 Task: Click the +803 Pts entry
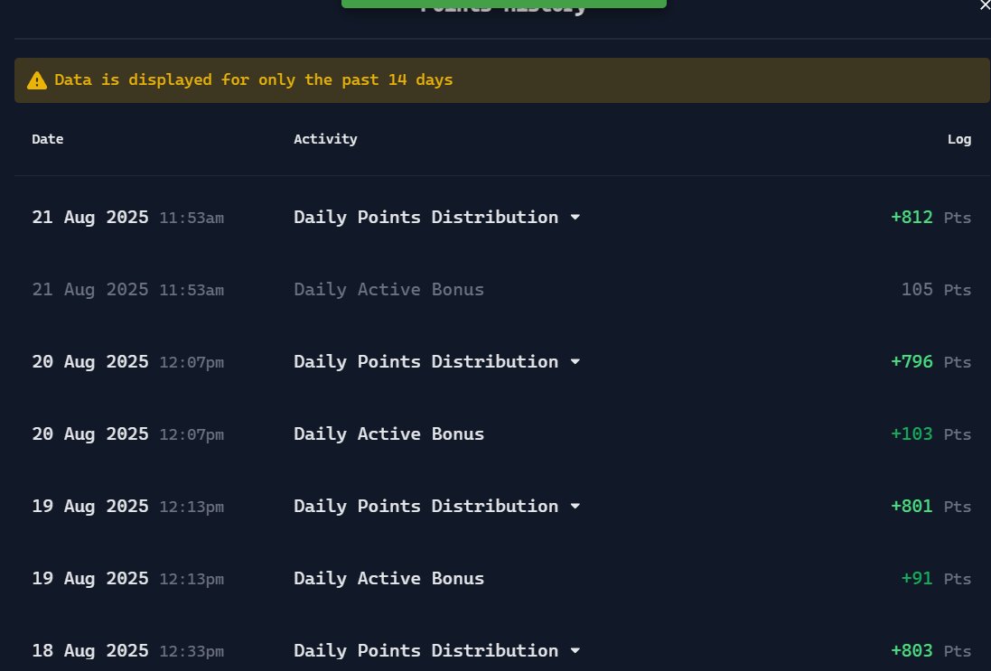coord(912,650)
